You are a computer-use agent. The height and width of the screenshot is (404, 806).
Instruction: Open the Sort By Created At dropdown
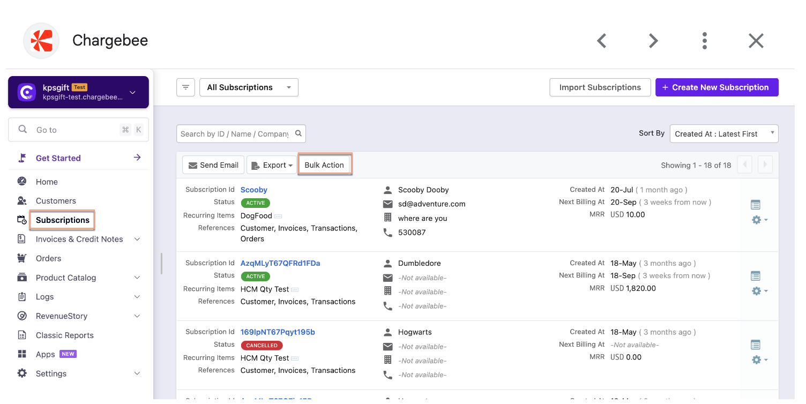724,134
